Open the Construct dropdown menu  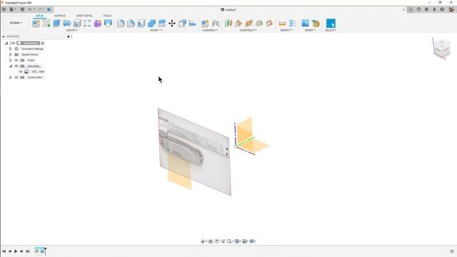coord(248,30)
